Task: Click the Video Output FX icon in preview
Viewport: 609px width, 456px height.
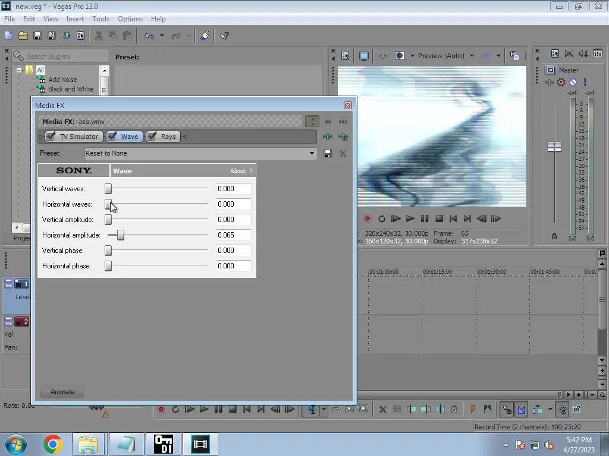Action: (382, 56)
